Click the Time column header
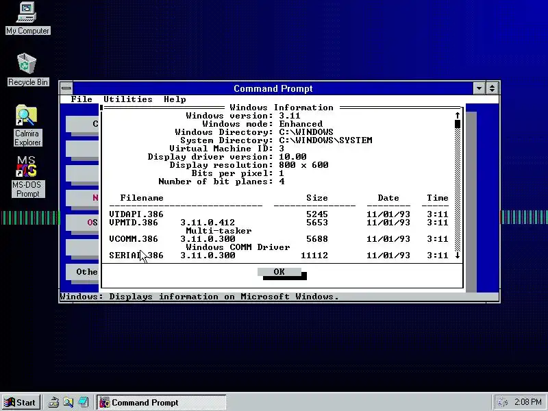 pos(438,198)
